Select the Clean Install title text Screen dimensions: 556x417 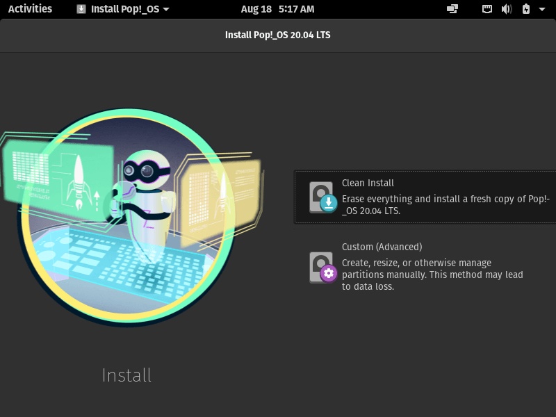pos(368,183)
